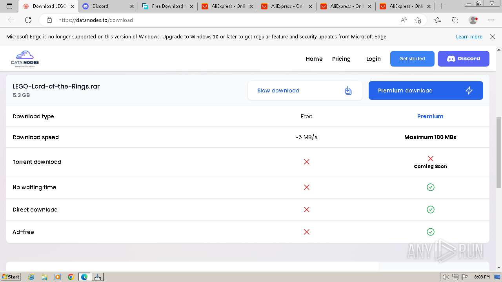Click Login in the site header
This screenshot has width=502, height=282.
tap(373, 59)
